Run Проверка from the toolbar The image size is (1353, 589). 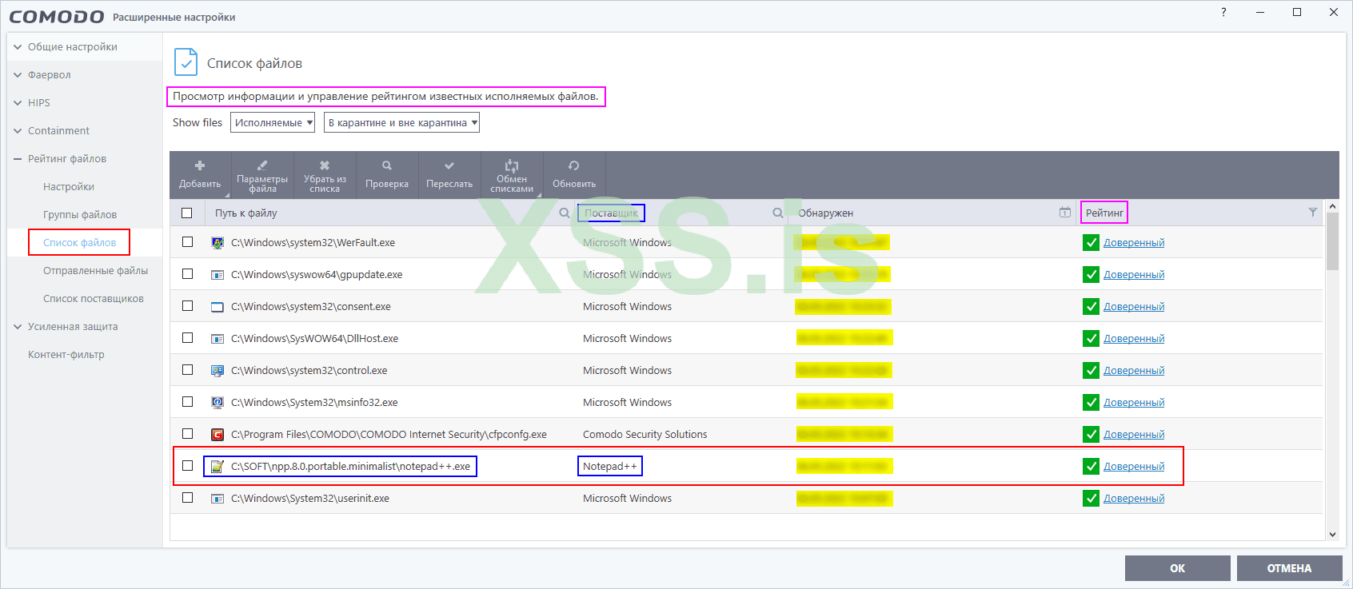coord(387,166)
